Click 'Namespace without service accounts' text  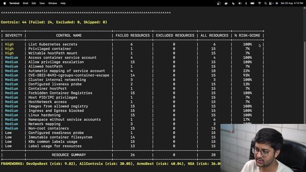tap(65, 119)
